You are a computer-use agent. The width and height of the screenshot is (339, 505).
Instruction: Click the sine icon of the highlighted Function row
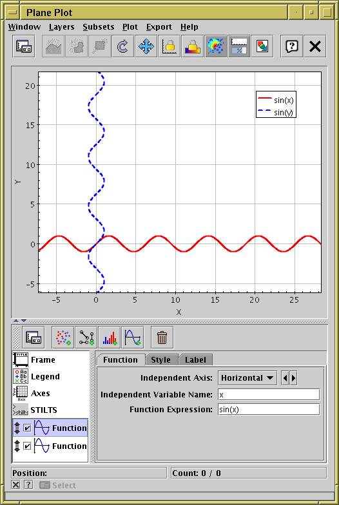coord(42,428)
